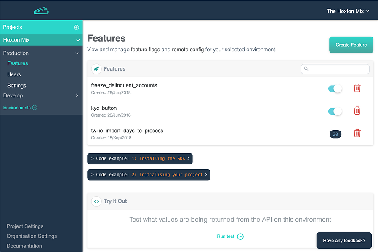378x252 pixels.
Task: Click the Create Feature button
Action: click(x=351, y=45)
